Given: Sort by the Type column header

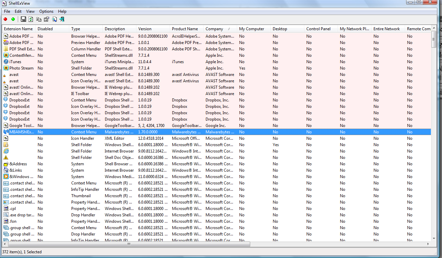Looking at the screenshot, I should click(86, 29).
